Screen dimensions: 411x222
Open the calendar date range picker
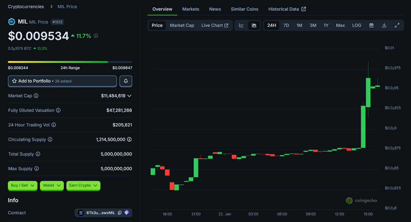point(371,25)
